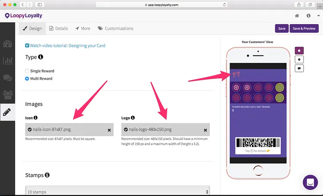Expand the account dropdown arrow in header
The height and width of the screenshot is (196, 323).
click(x=318, y=16)
